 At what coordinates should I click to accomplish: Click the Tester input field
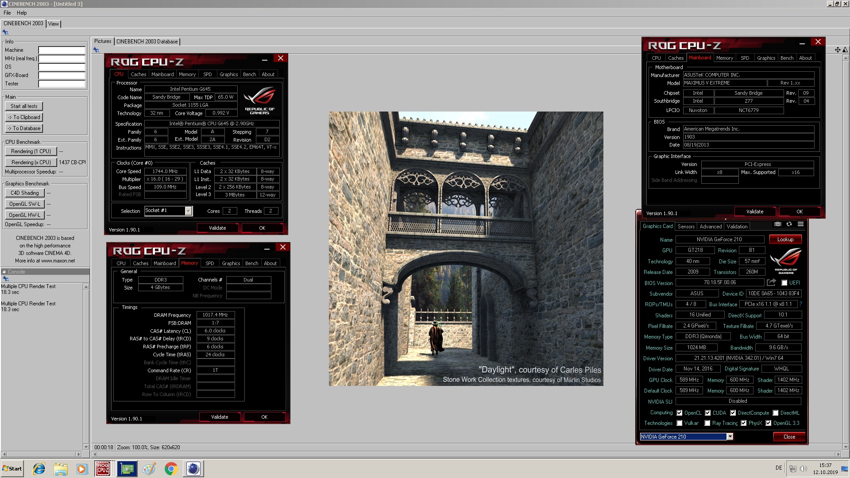tap(62, 84)
